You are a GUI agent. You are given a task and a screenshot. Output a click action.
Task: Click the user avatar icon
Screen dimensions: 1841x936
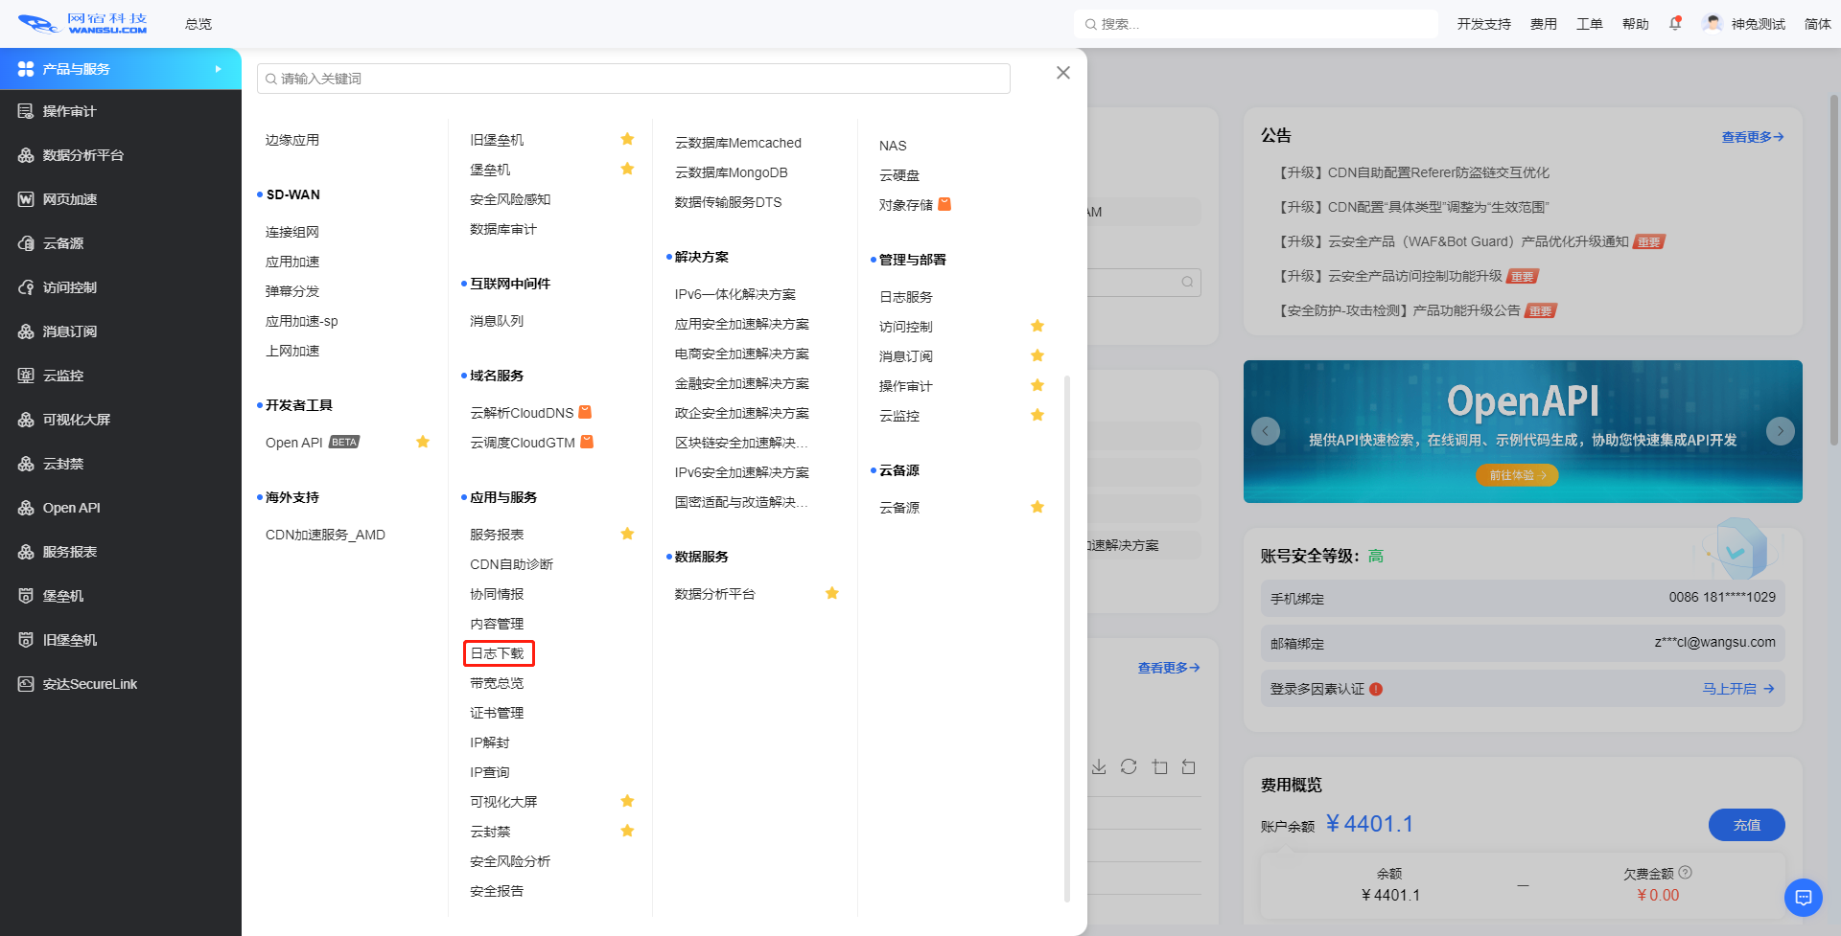tap(1713, 23)
